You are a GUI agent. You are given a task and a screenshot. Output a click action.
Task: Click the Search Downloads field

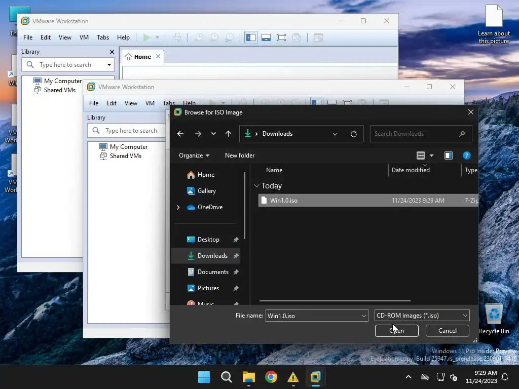[421, 134]
